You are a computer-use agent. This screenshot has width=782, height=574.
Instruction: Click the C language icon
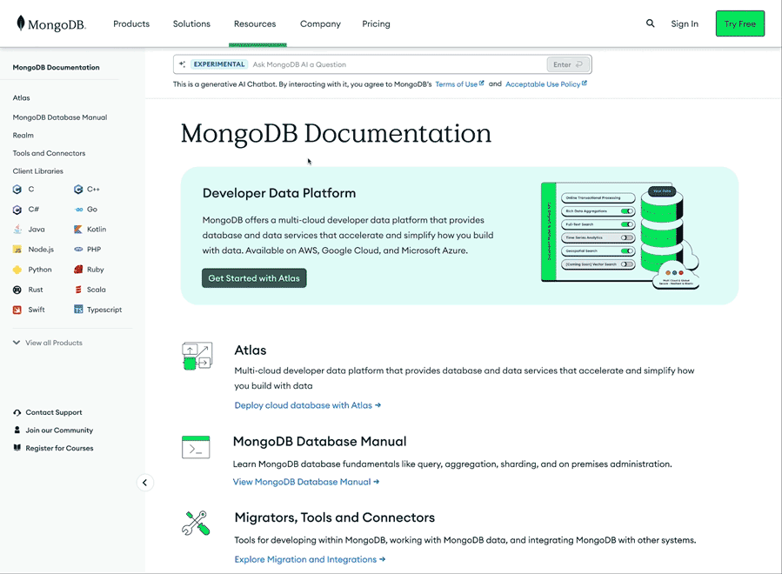coord(17,190)
